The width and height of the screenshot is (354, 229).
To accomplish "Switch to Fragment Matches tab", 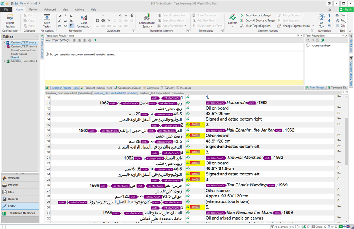I will click(96, 88).
